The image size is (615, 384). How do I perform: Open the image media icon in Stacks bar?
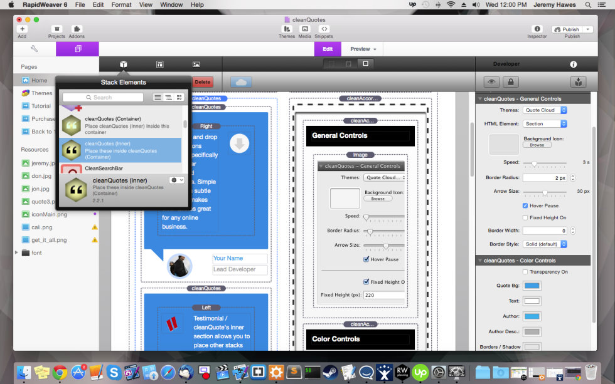coord(196,64)
